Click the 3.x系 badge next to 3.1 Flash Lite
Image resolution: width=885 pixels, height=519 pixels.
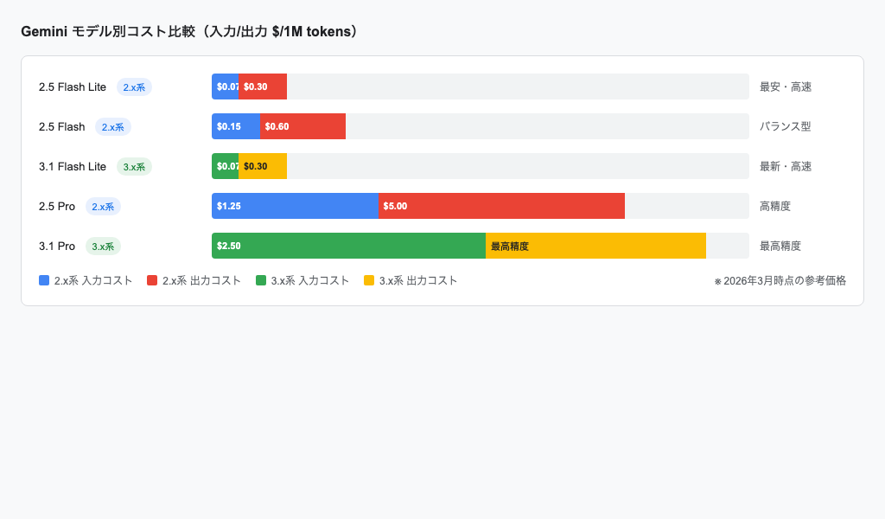134,167
